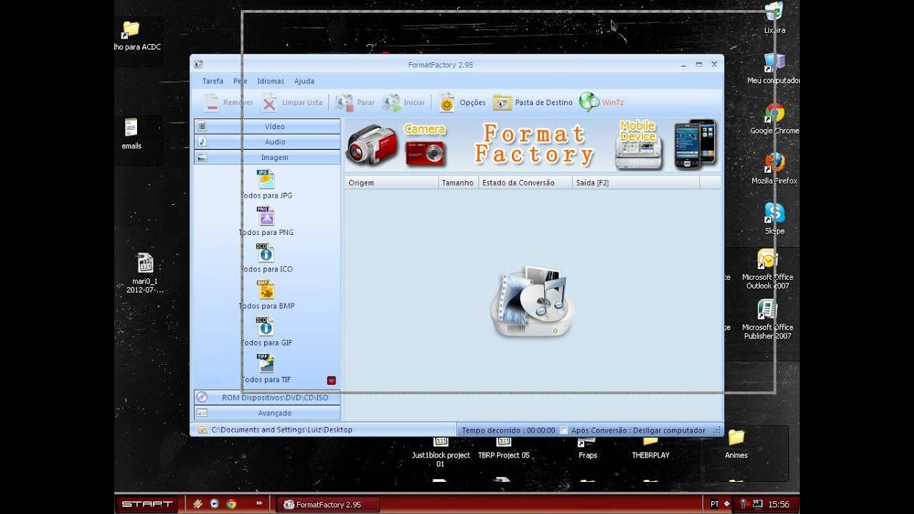Click the Iniciar start icon
This screenshot has height=514, width=914.
pyautogui.click(x=391, y=103)
